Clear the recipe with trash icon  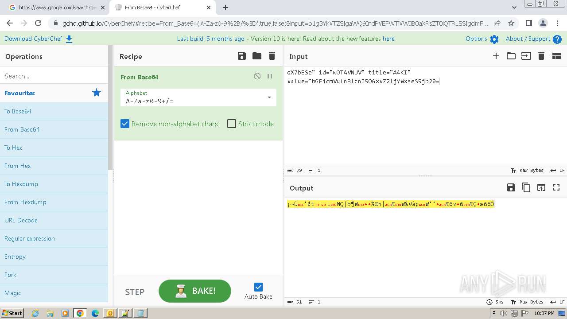click(x=272, y=56)
